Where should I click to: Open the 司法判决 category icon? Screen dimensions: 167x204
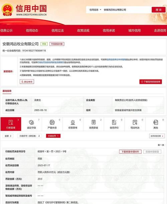point(135,122)
